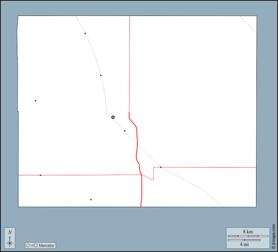Screen dimensions: 278x252
Task: Click the circle symbol in the Mercator box
Action: pos(28,245)
